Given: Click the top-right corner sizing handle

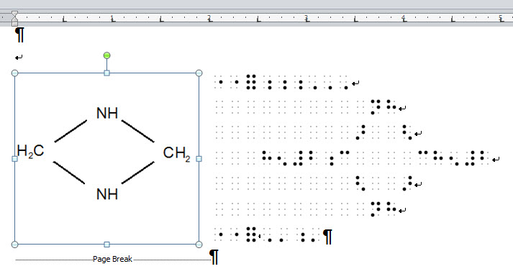Looking at the screenshot, I should click(199, 73).
